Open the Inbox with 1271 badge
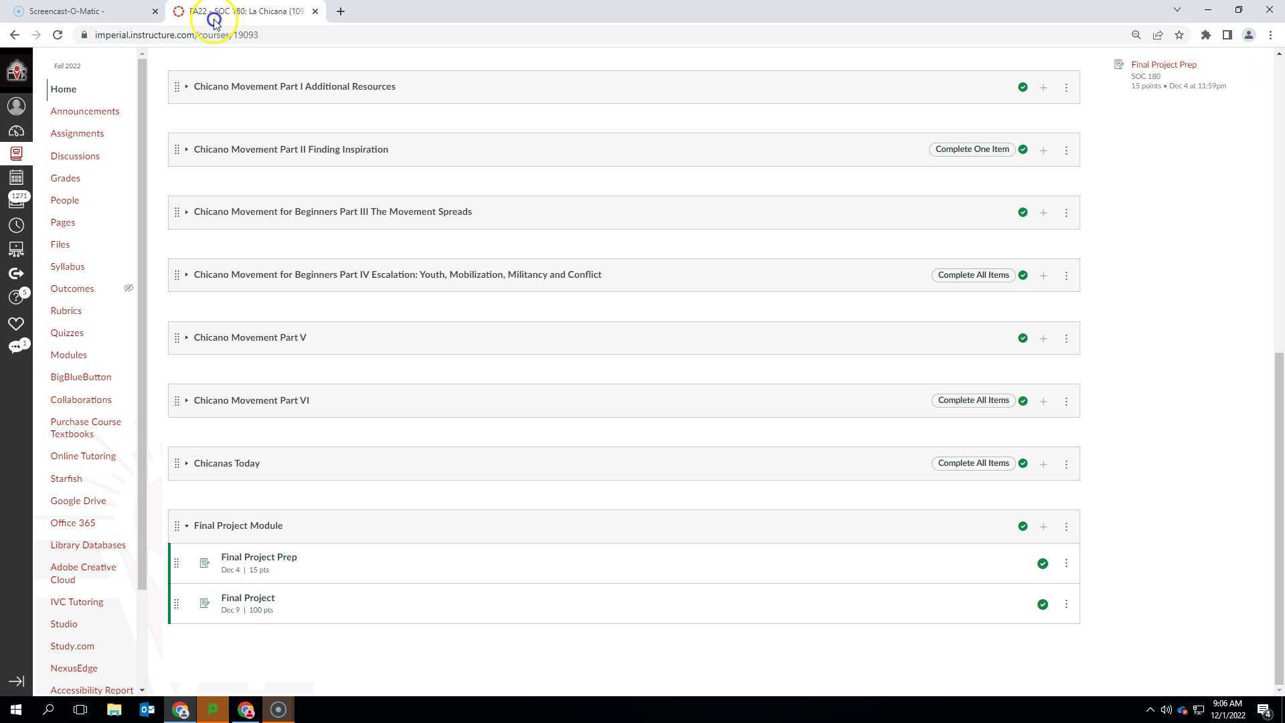1285x723 pixels. click(x=16, y=201)
